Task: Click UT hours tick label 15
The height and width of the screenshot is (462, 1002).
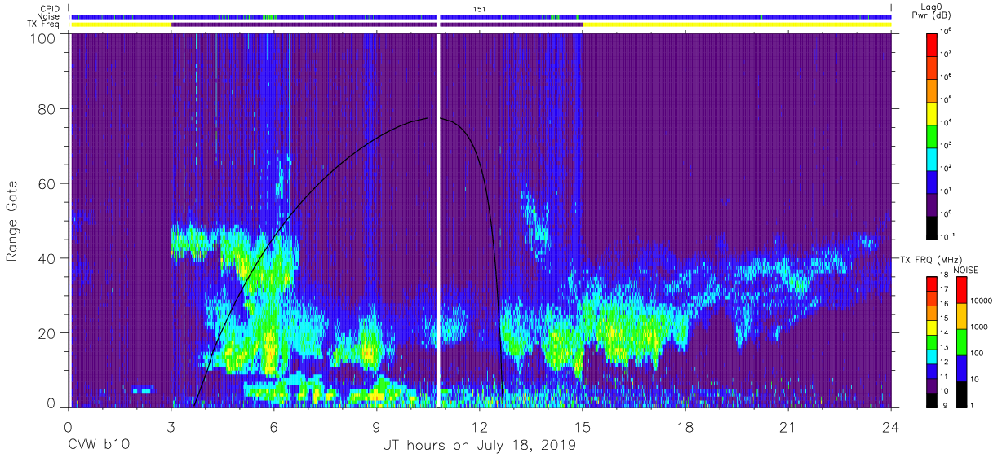Action: [x=583, y=427]
